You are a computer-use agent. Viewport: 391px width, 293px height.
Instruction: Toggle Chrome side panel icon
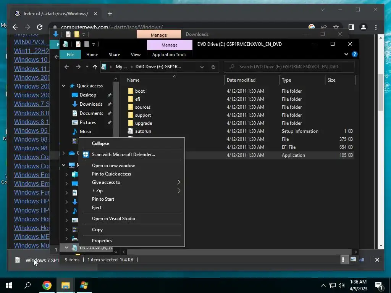351,27
